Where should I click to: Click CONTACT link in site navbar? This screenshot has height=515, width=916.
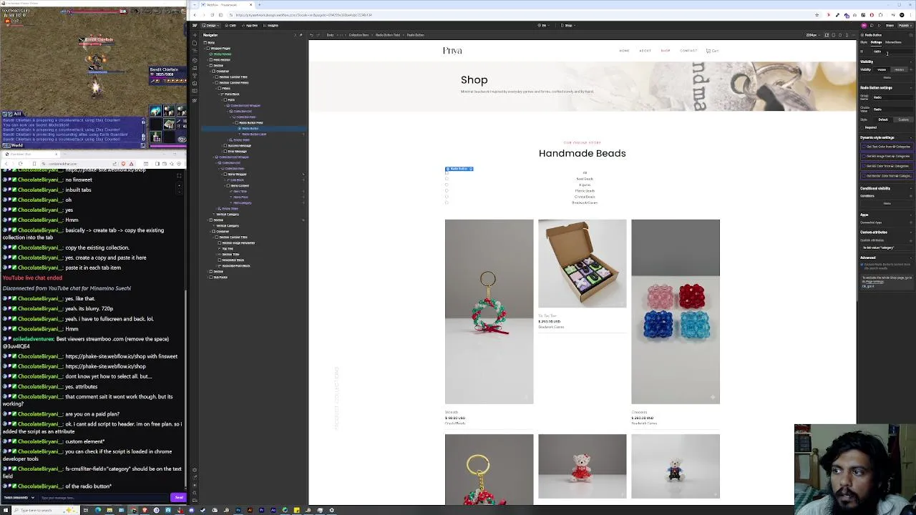(x=688, y=51)
